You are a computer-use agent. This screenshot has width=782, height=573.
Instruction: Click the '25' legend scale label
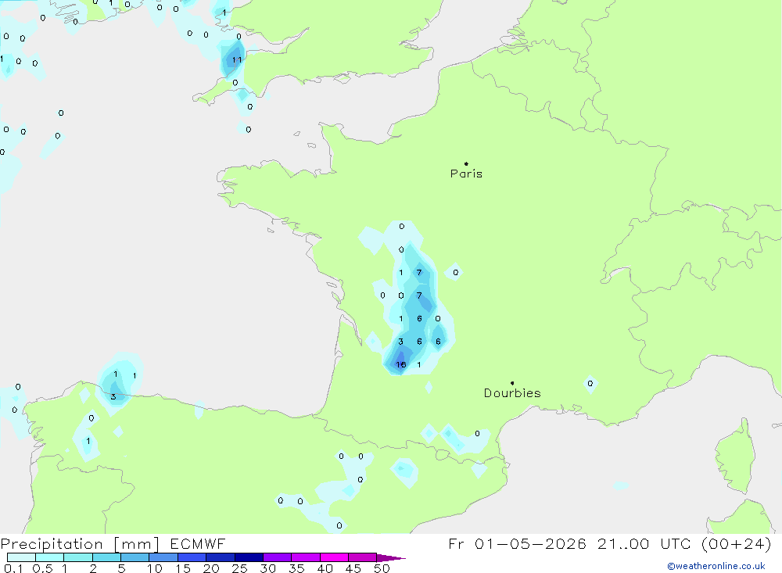(x=239, y=568)
